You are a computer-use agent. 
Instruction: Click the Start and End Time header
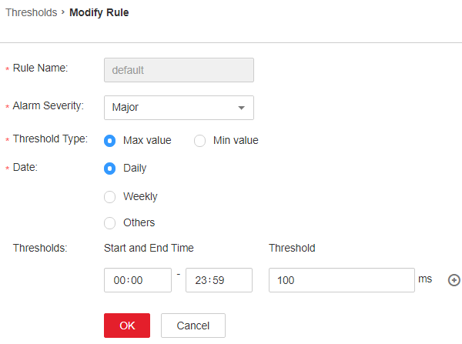(149, 248)
